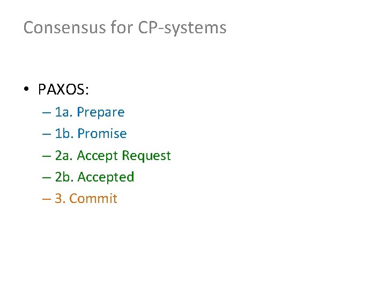Select the word 'Consensus' in the title

[65, 27]
